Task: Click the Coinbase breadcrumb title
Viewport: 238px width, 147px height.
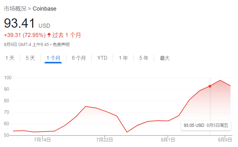Action: (x=45, y=9)
